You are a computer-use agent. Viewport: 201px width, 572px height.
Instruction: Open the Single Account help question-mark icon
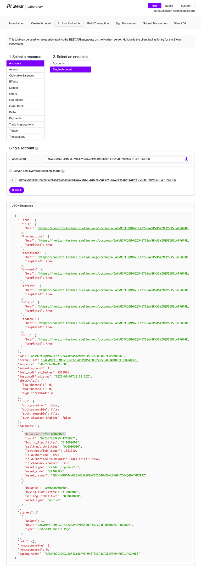click(37, 148)
